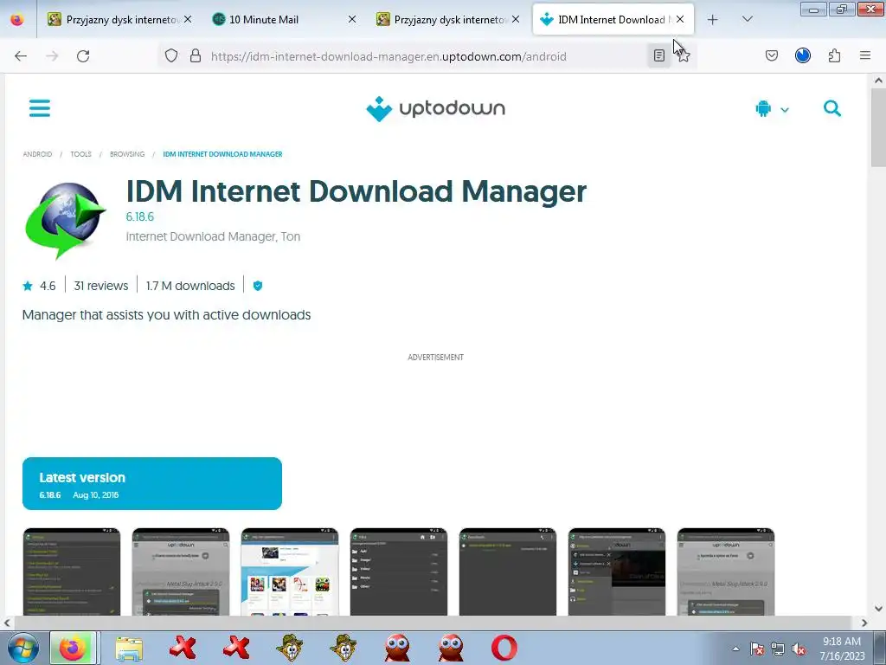Go to the ANDROID breadcrumb
Screen dimensions: 886x665
[x=37, y=154]
